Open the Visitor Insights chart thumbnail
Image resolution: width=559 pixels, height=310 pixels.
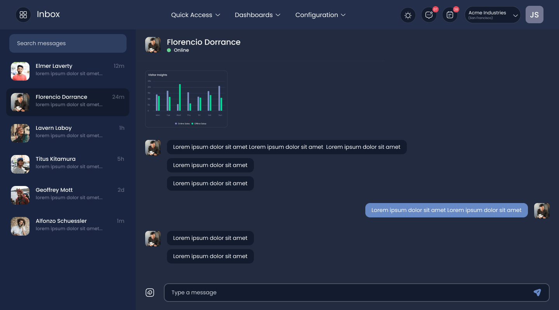186,99
